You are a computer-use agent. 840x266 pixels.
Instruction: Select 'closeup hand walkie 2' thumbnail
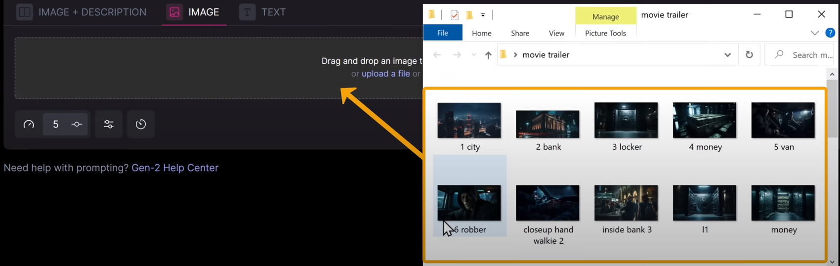tap(547, 203)
